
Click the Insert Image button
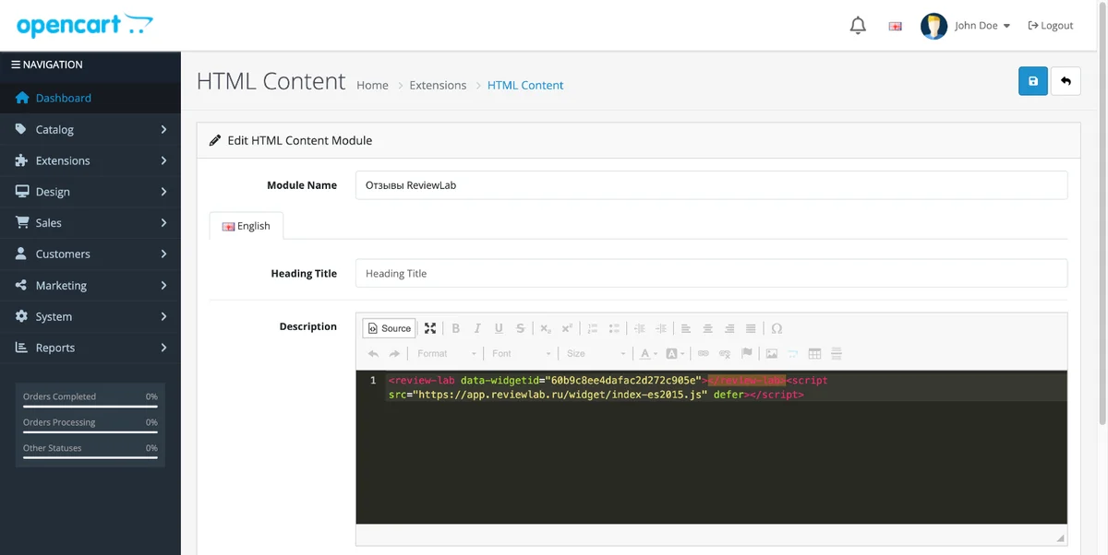point(772,353)
